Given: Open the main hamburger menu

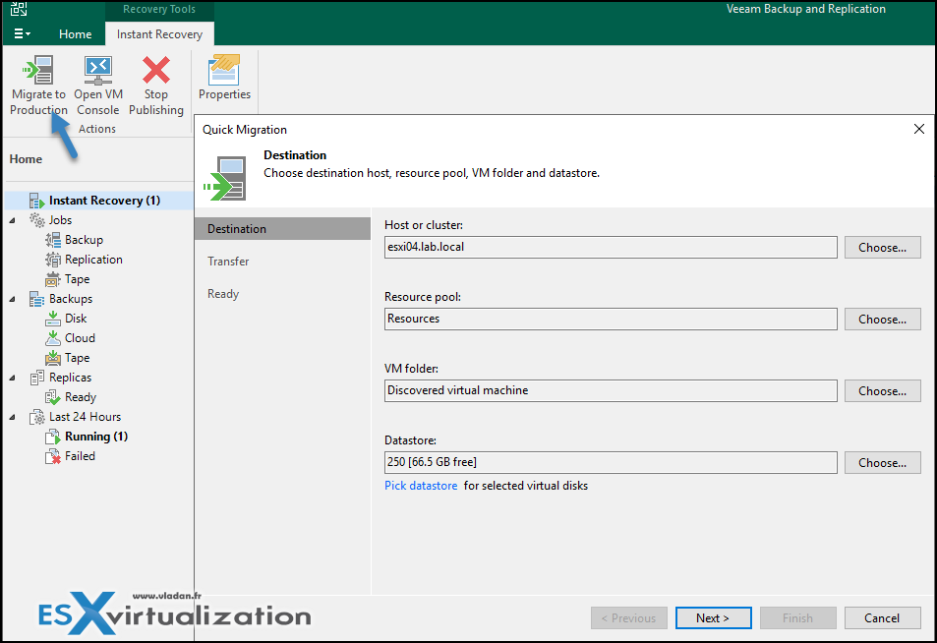Looking at the screenshot, I should 22,34.
